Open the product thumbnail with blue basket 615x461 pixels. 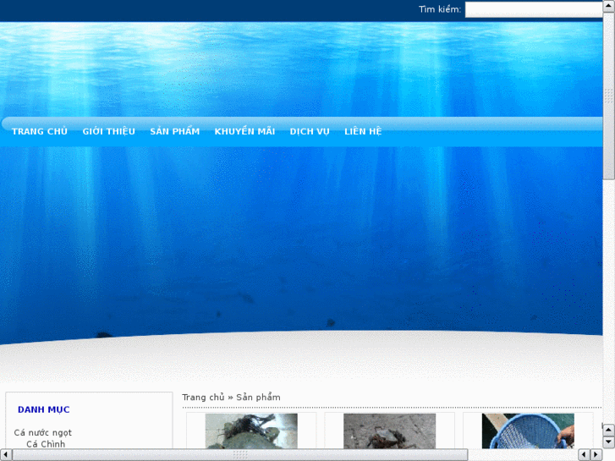[x=528, y=431]
